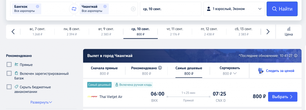
Task: Click the Найти search button
Action: [x=282, y=9]
